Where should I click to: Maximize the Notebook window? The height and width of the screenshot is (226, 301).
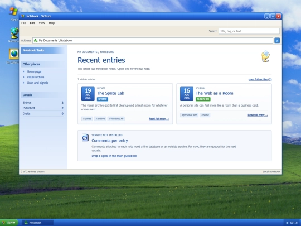[273, 16]
